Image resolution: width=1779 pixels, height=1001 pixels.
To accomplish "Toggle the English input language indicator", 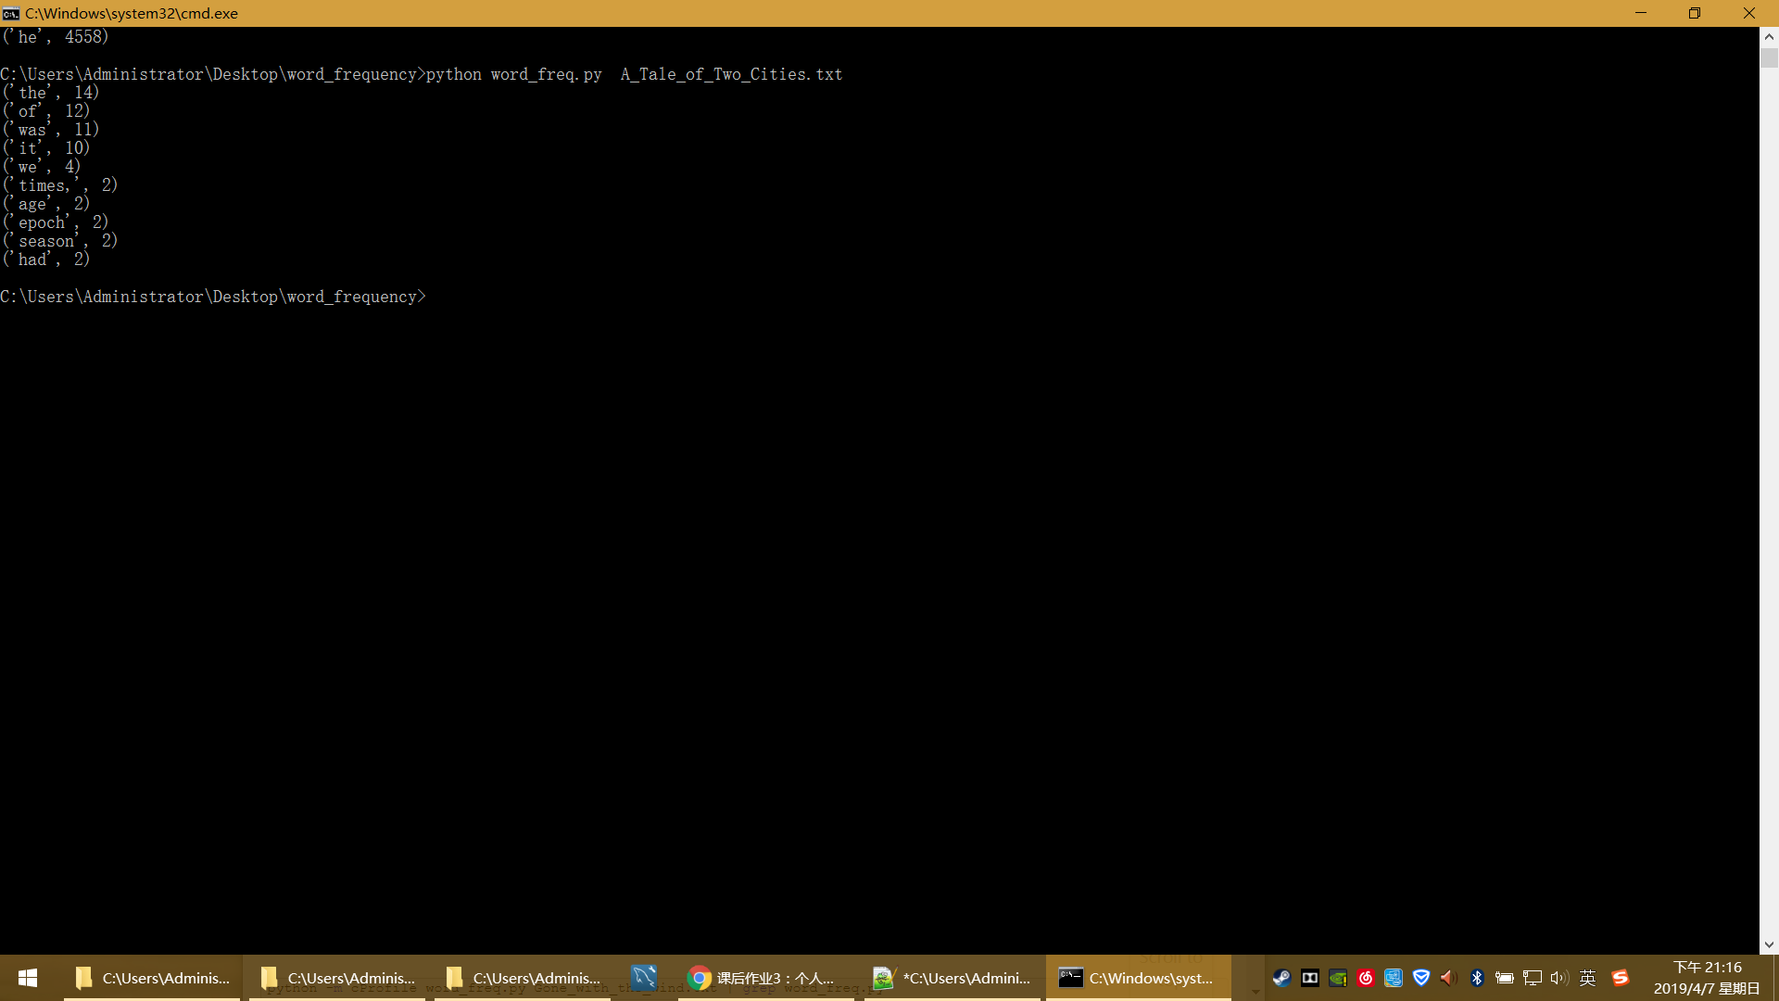I will [x=1587, y=978].
